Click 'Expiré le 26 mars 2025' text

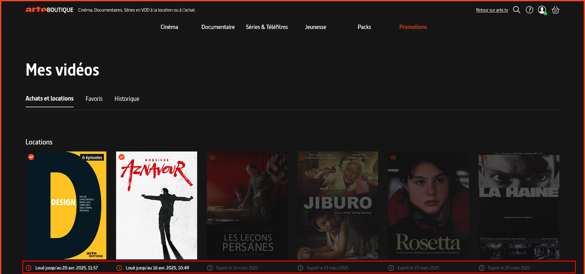tap(237, 268)
